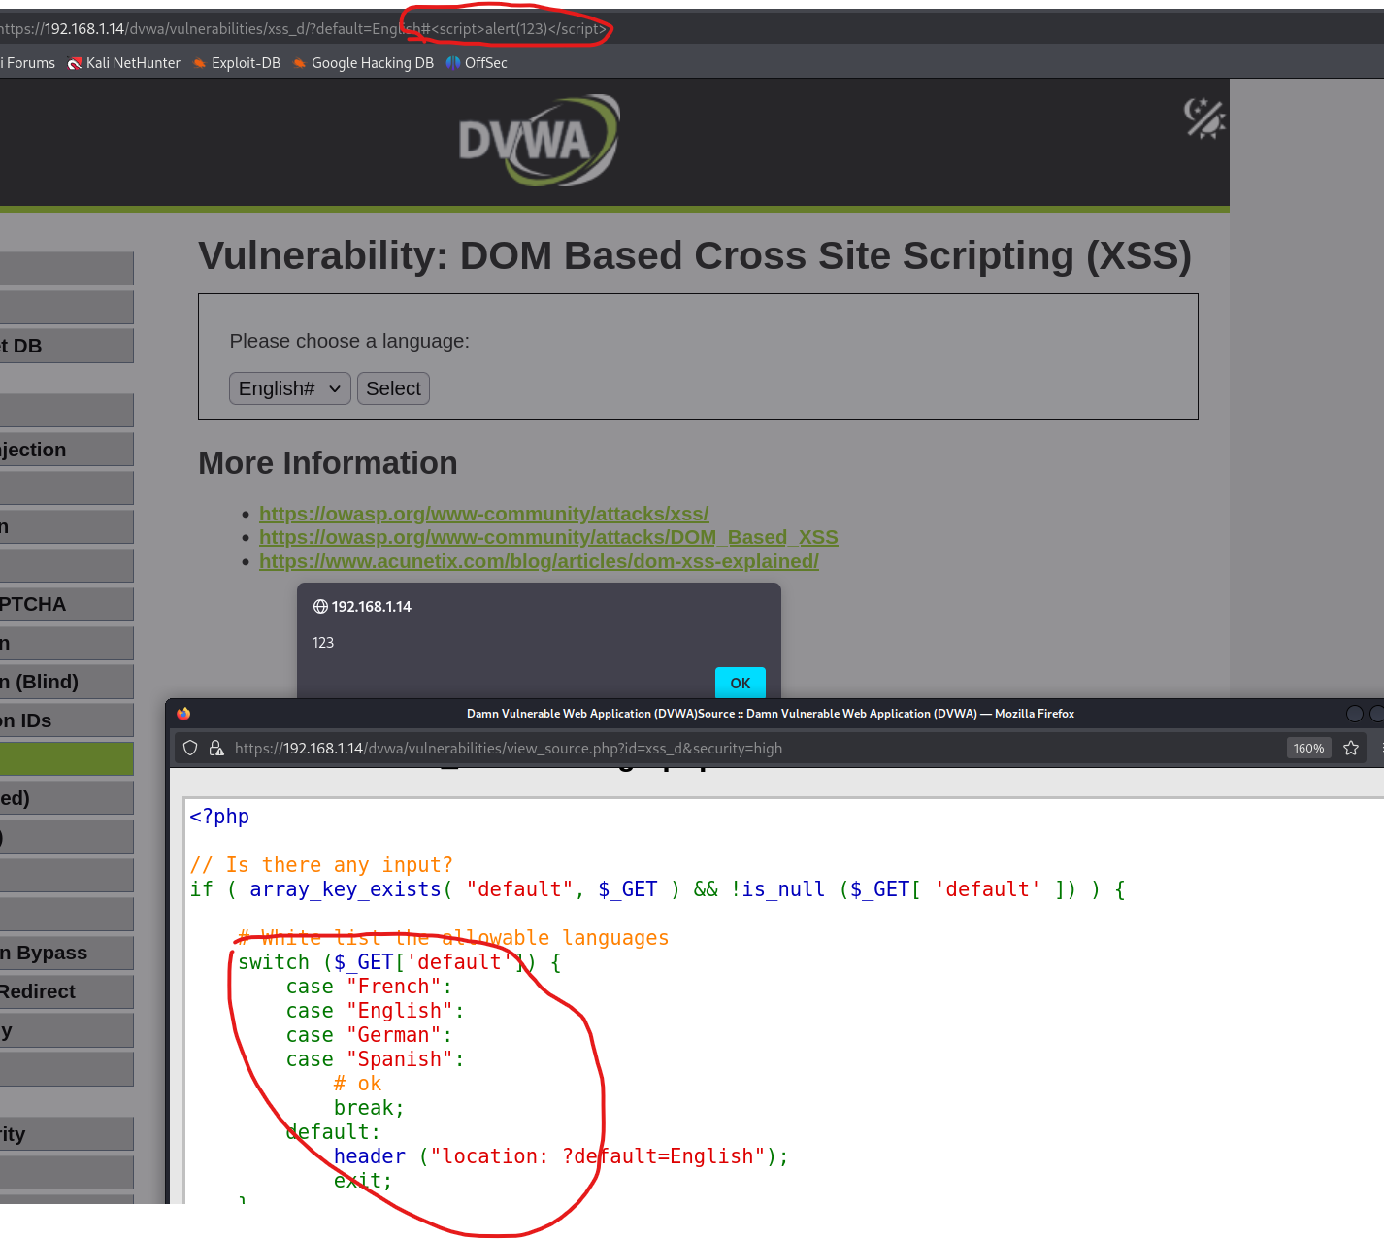Click header location code line

pyautogui.click(x=561, y=1156)
